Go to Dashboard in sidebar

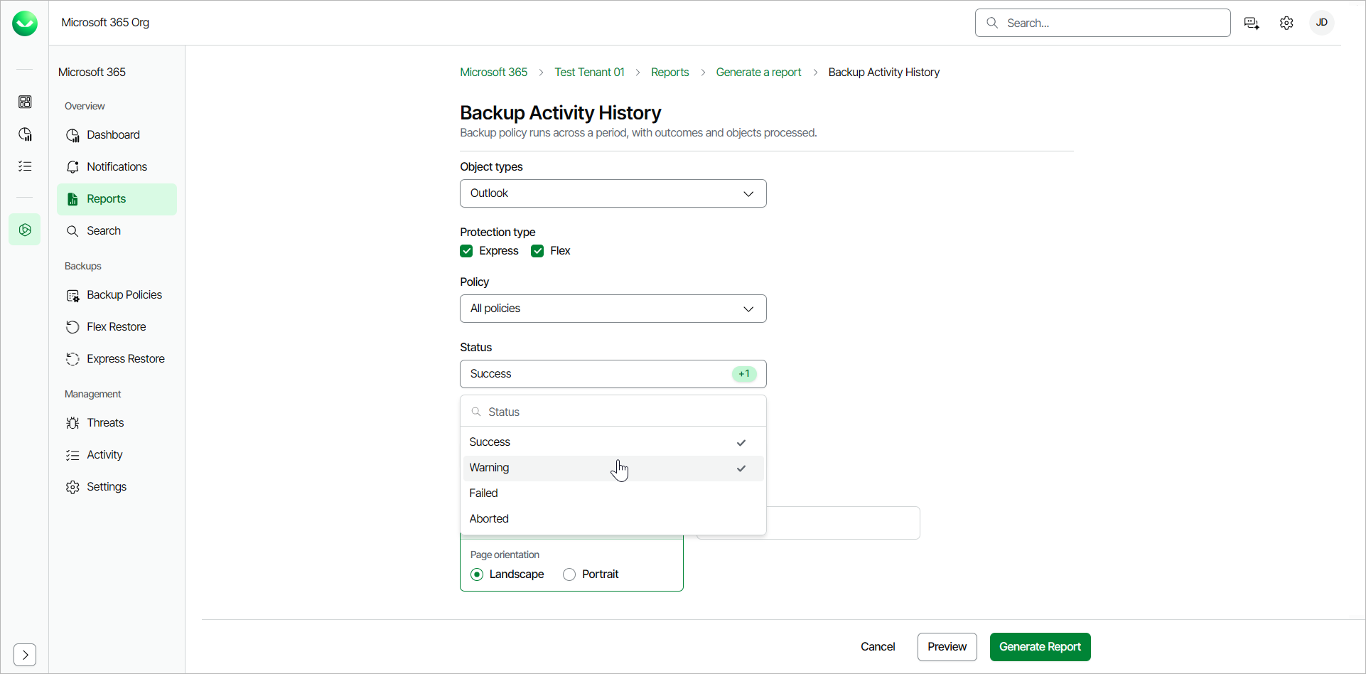(117, 135)
